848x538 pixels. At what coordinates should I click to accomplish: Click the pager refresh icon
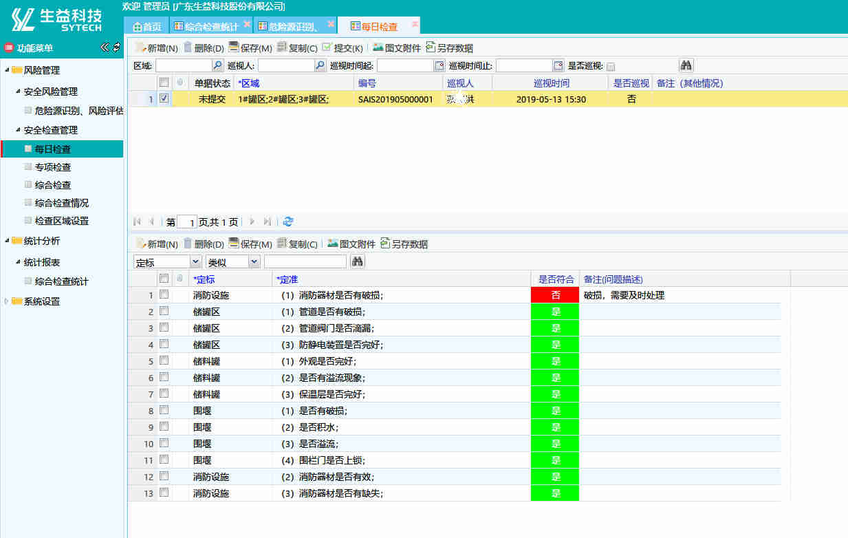pos(288,222)
